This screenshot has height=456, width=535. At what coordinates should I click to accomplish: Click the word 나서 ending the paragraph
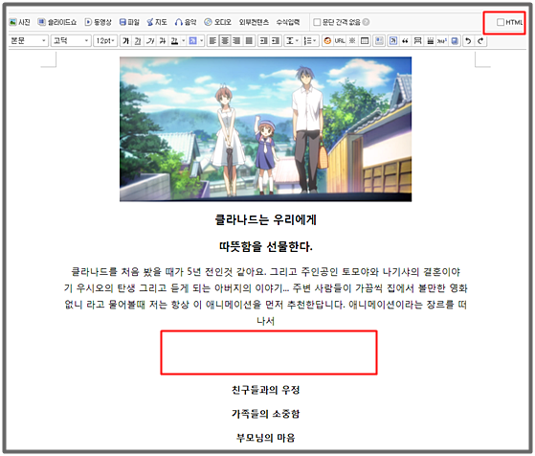coord(265,321)
